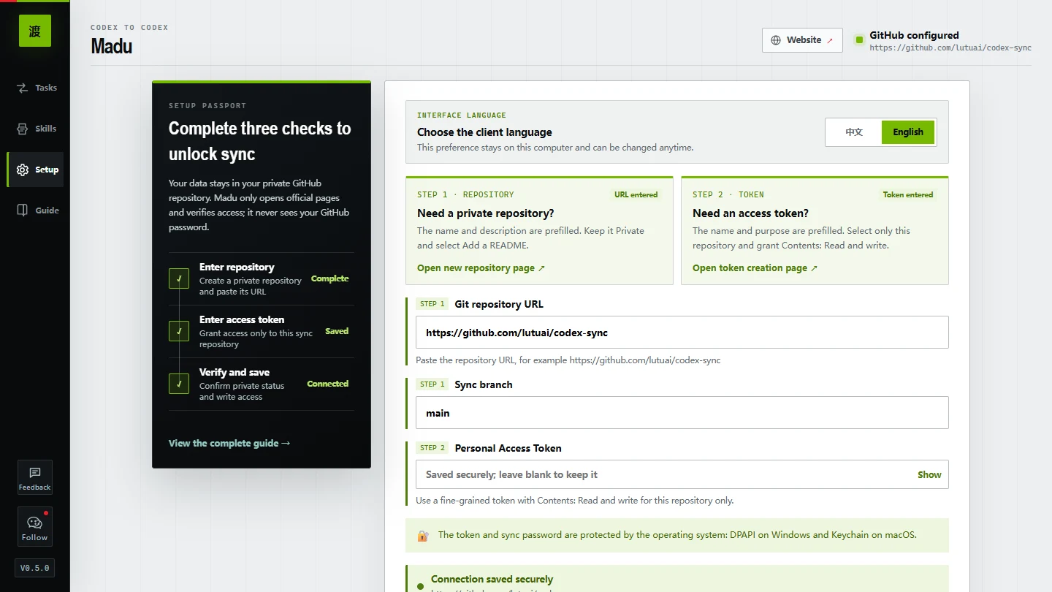The height and width of the screenshot is (592, 1052).
Task: Click the lock icon in security notice
Action: point(423,536)
